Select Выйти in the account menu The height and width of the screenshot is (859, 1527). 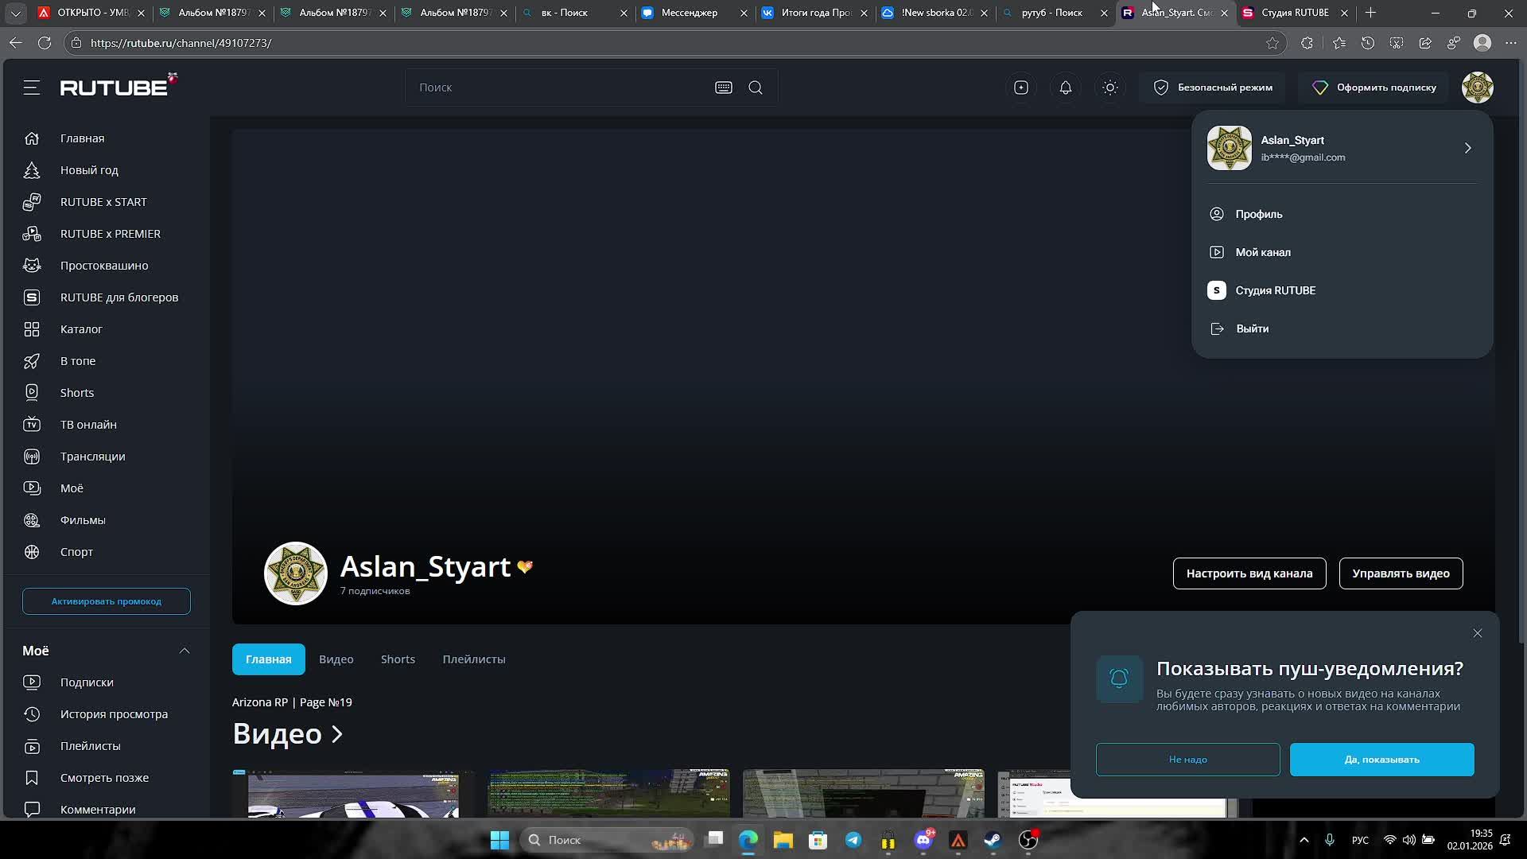(x=1252, y=328)
